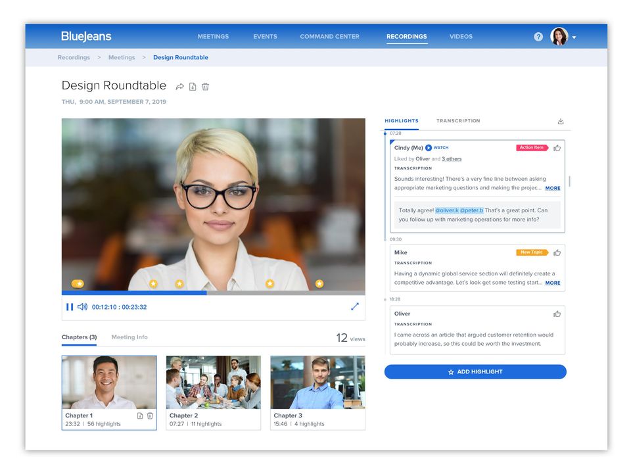This screenshot has width=631, height=472.
Task: Expand the profile dropdown arrow
Action: [574, 37]
